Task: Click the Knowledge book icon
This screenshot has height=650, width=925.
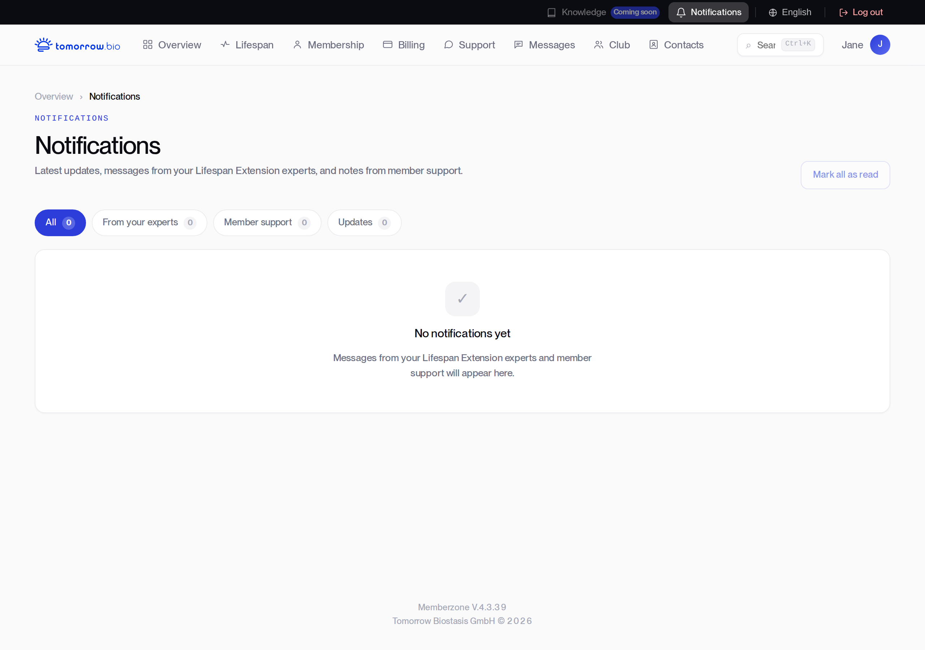Action: click(x=551, y=13)
